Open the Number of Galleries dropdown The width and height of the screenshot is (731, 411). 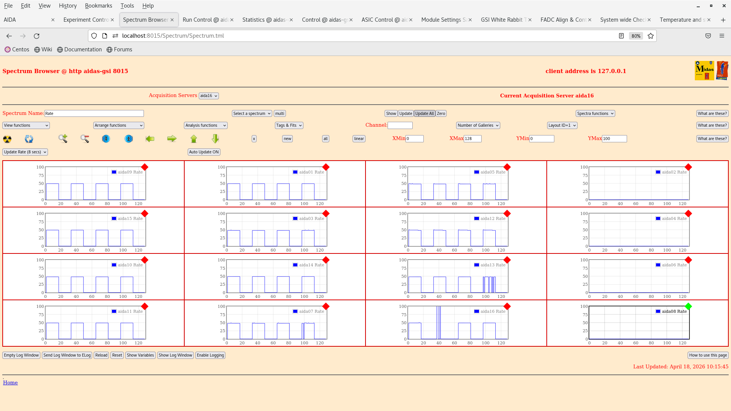(478, 125)
